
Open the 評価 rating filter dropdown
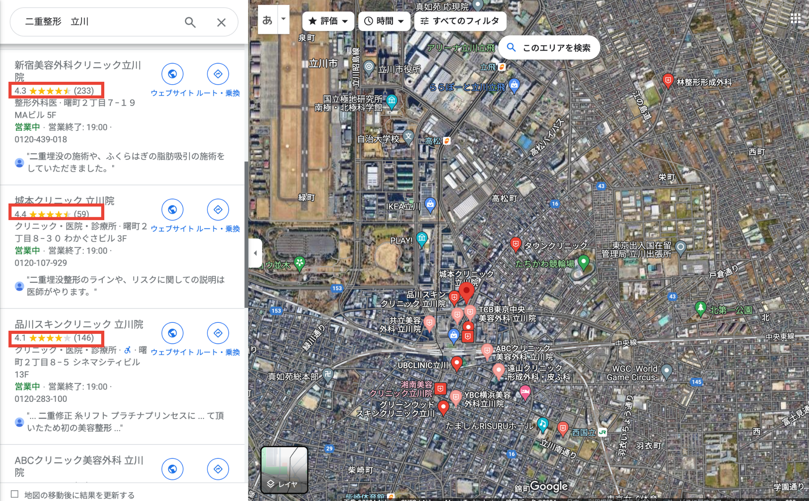(328, 21)
